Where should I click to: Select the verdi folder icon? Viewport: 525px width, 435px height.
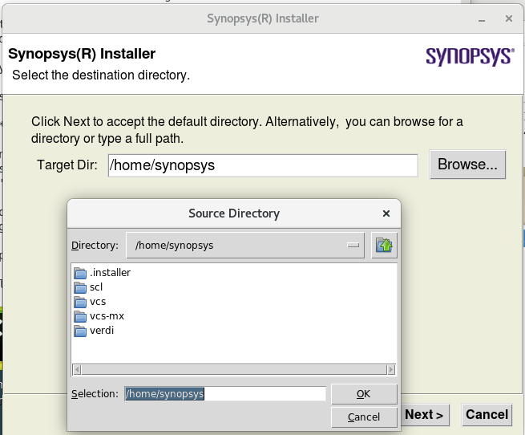(x=80, y=331)
